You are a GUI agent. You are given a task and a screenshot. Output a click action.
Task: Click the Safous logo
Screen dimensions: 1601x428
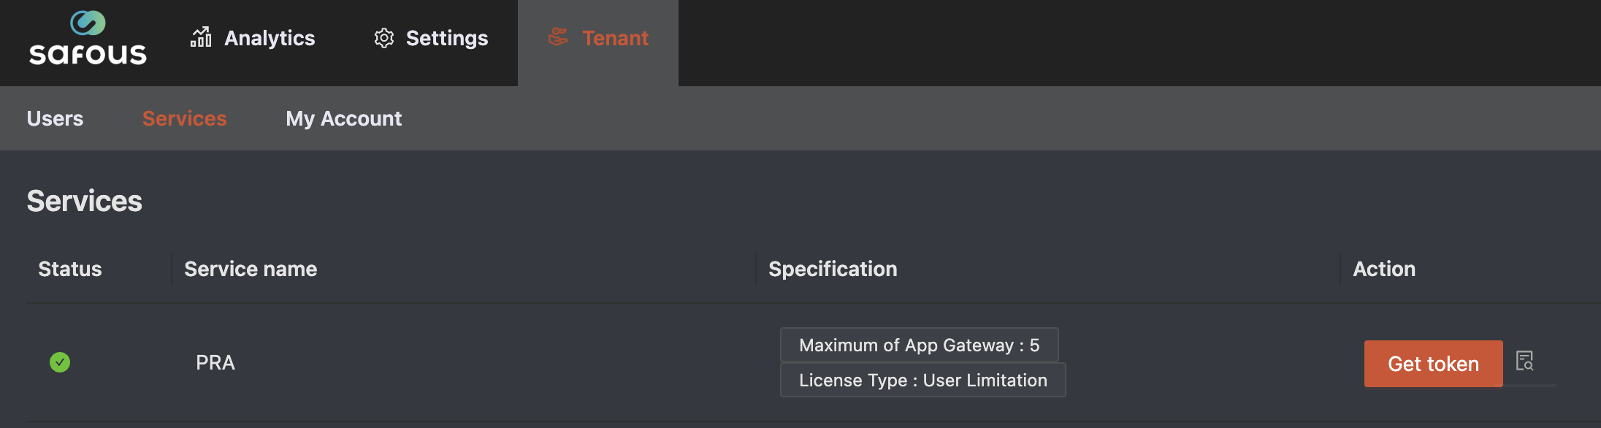pyautogui.click(x=88, y=39)
